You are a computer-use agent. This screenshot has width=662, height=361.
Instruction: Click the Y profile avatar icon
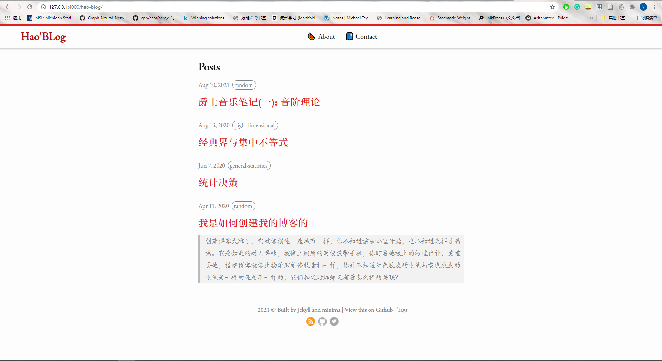pos(643,7)
